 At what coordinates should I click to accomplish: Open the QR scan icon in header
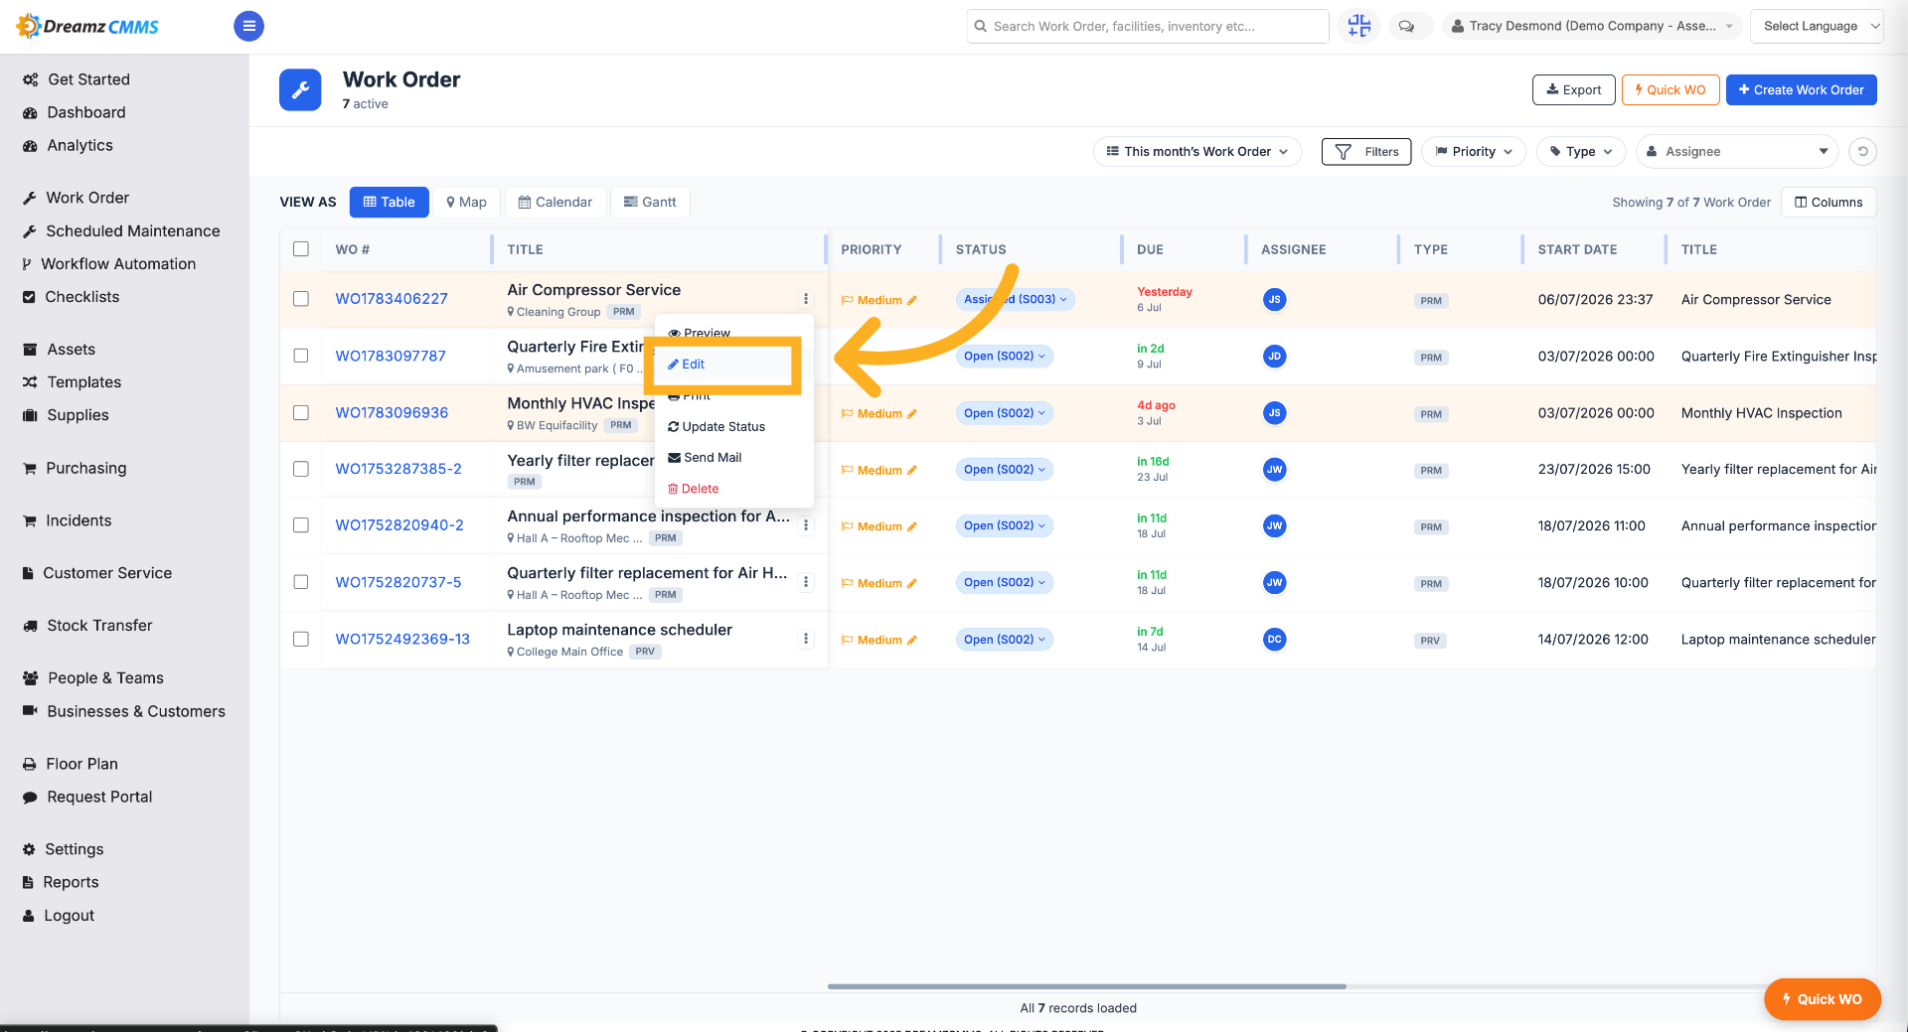pos(1358,26)
